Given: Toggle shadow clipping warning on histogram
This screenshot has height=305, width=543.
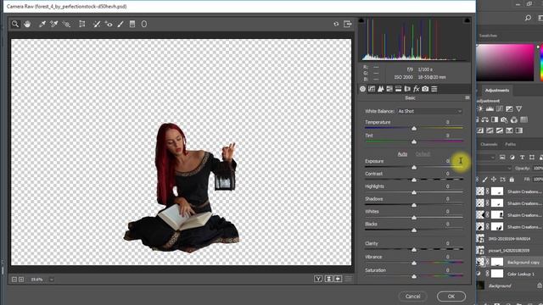Looking at the screenshot, I should [361, 20].
